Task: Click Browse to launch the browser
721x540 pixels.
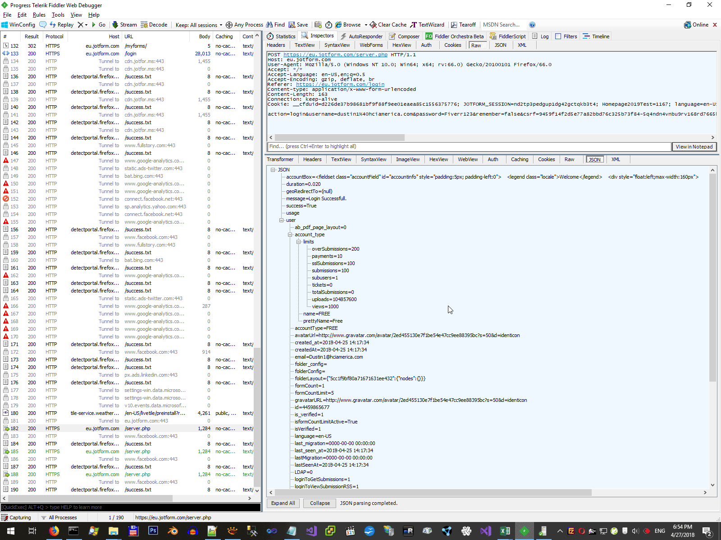Action: click(348, 25)
